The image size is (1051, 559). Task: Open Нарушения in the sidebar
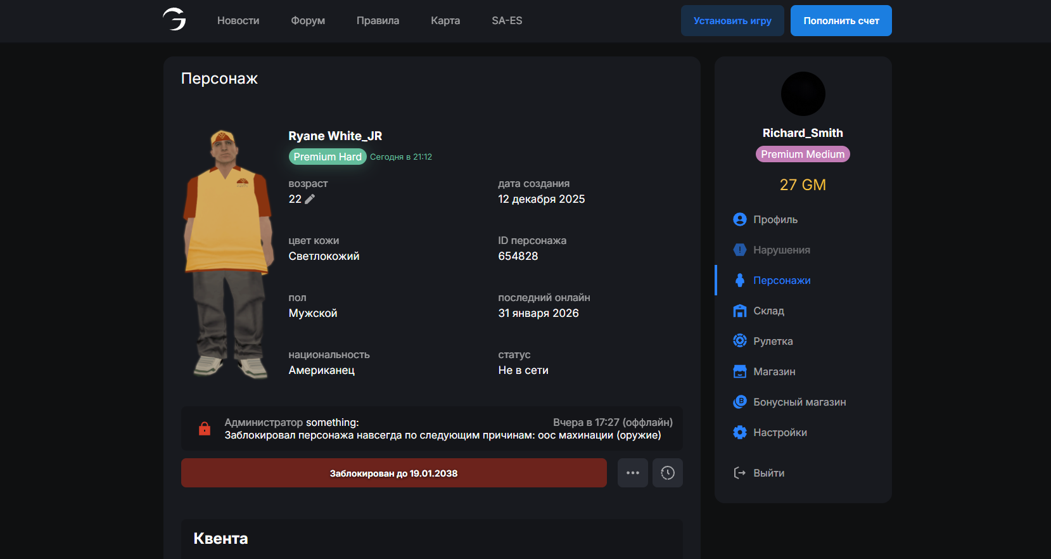click(781, 250)
